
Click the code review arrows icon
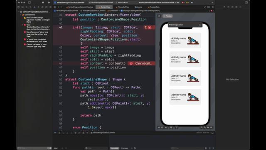pyautogui.click(x=205, y=7)
